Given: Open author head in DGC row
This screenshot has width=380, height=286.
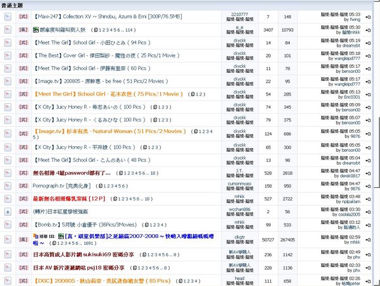Looking at the screenshot, I should (239, 278).
